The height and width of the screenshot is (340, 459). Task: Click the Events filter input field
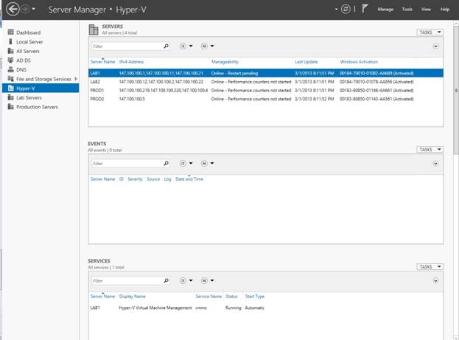click(127, 163)
